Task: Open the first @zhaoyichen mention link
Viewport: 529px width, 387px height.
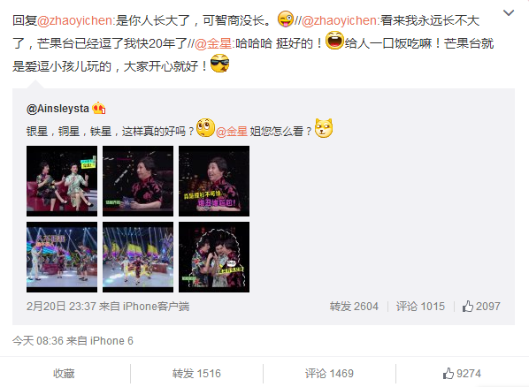Action: point(76,20)
